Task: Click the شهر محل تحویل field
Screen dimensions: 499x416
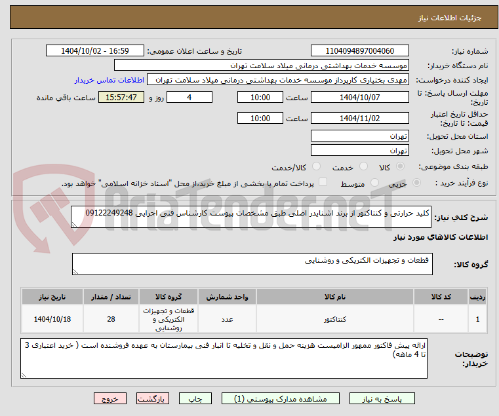Action: click(359, 151)
